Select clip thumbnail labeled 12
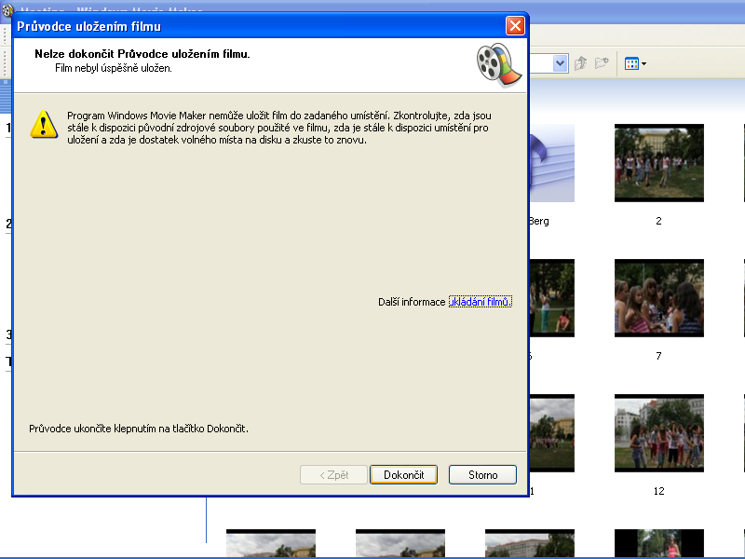This screenshot has height=559, width=745. point(659,433)
